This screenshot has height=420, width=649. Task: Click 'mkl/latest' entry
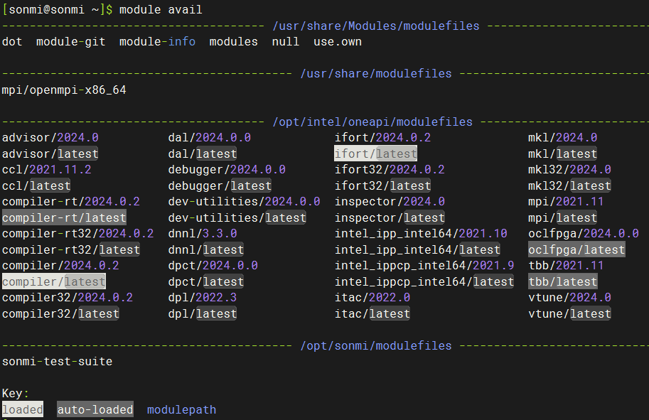pyautogui.click(x=562, y=154)
